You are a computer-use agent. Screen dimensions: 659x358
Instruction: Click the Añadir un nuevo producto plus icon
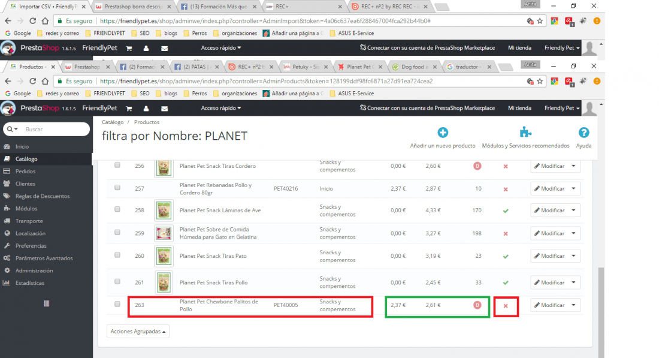pos(443,133)
